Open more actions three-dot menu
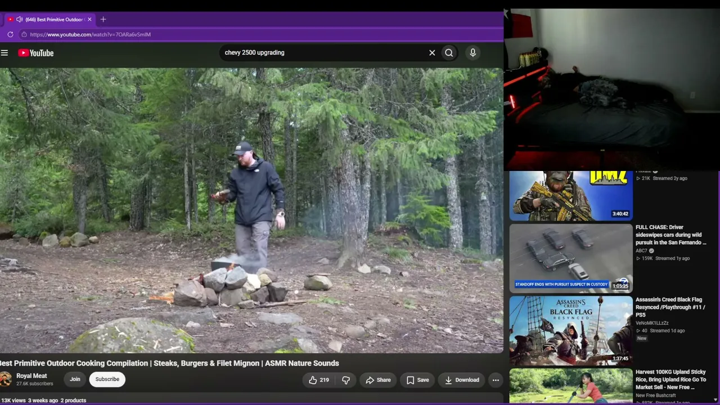 click(496, 380)
